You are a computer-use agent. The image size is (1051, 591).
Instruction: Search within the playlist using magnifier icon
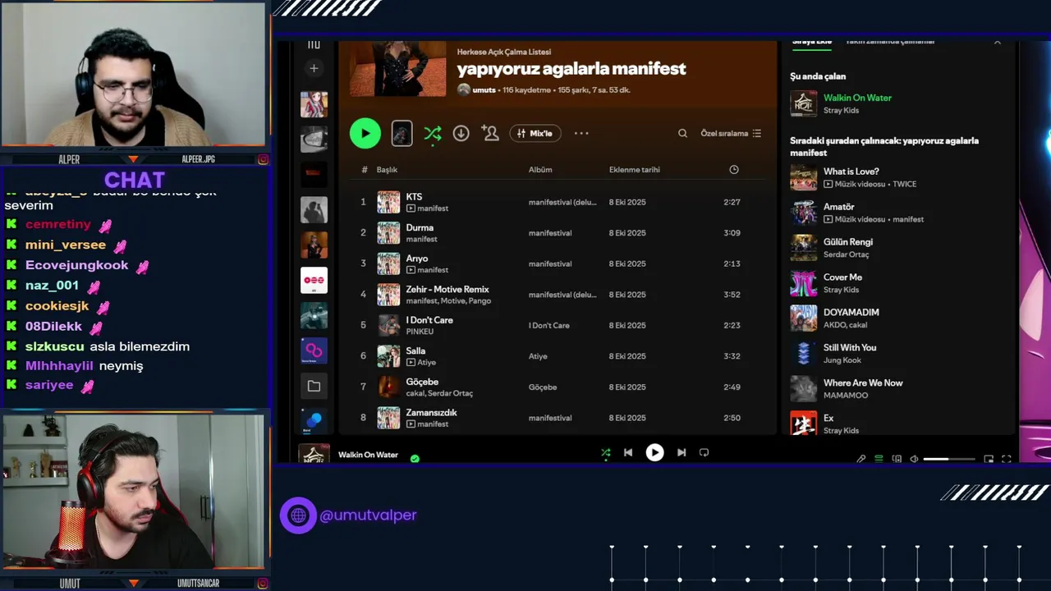pos(682,133)
